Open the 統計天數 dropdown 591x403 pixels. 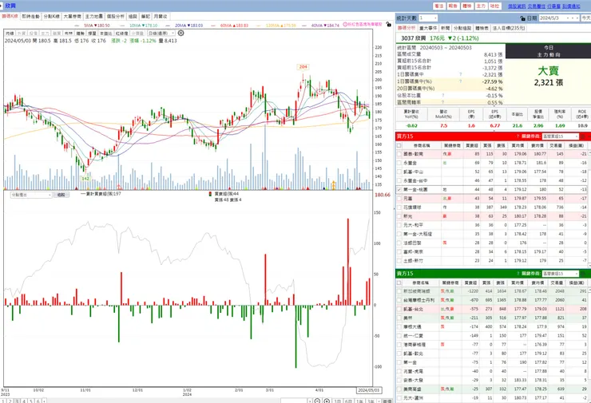(x=428, y=18)
